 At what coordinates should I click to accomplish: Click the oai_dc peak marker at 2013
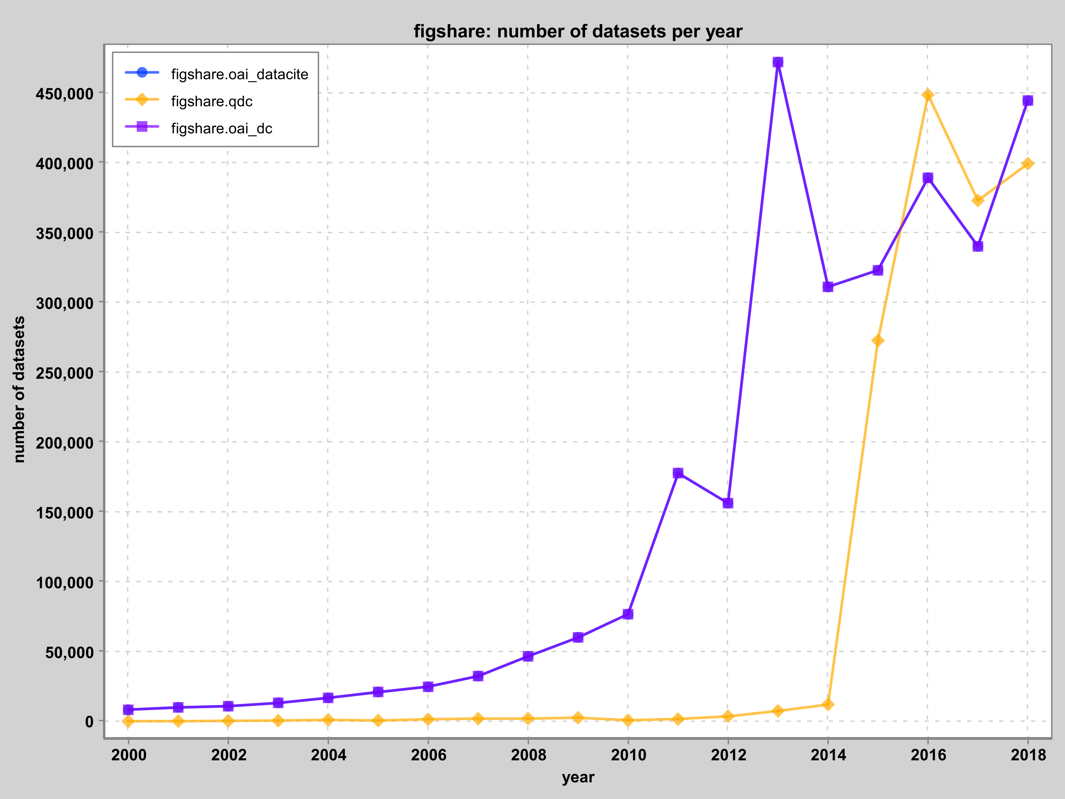777,62
